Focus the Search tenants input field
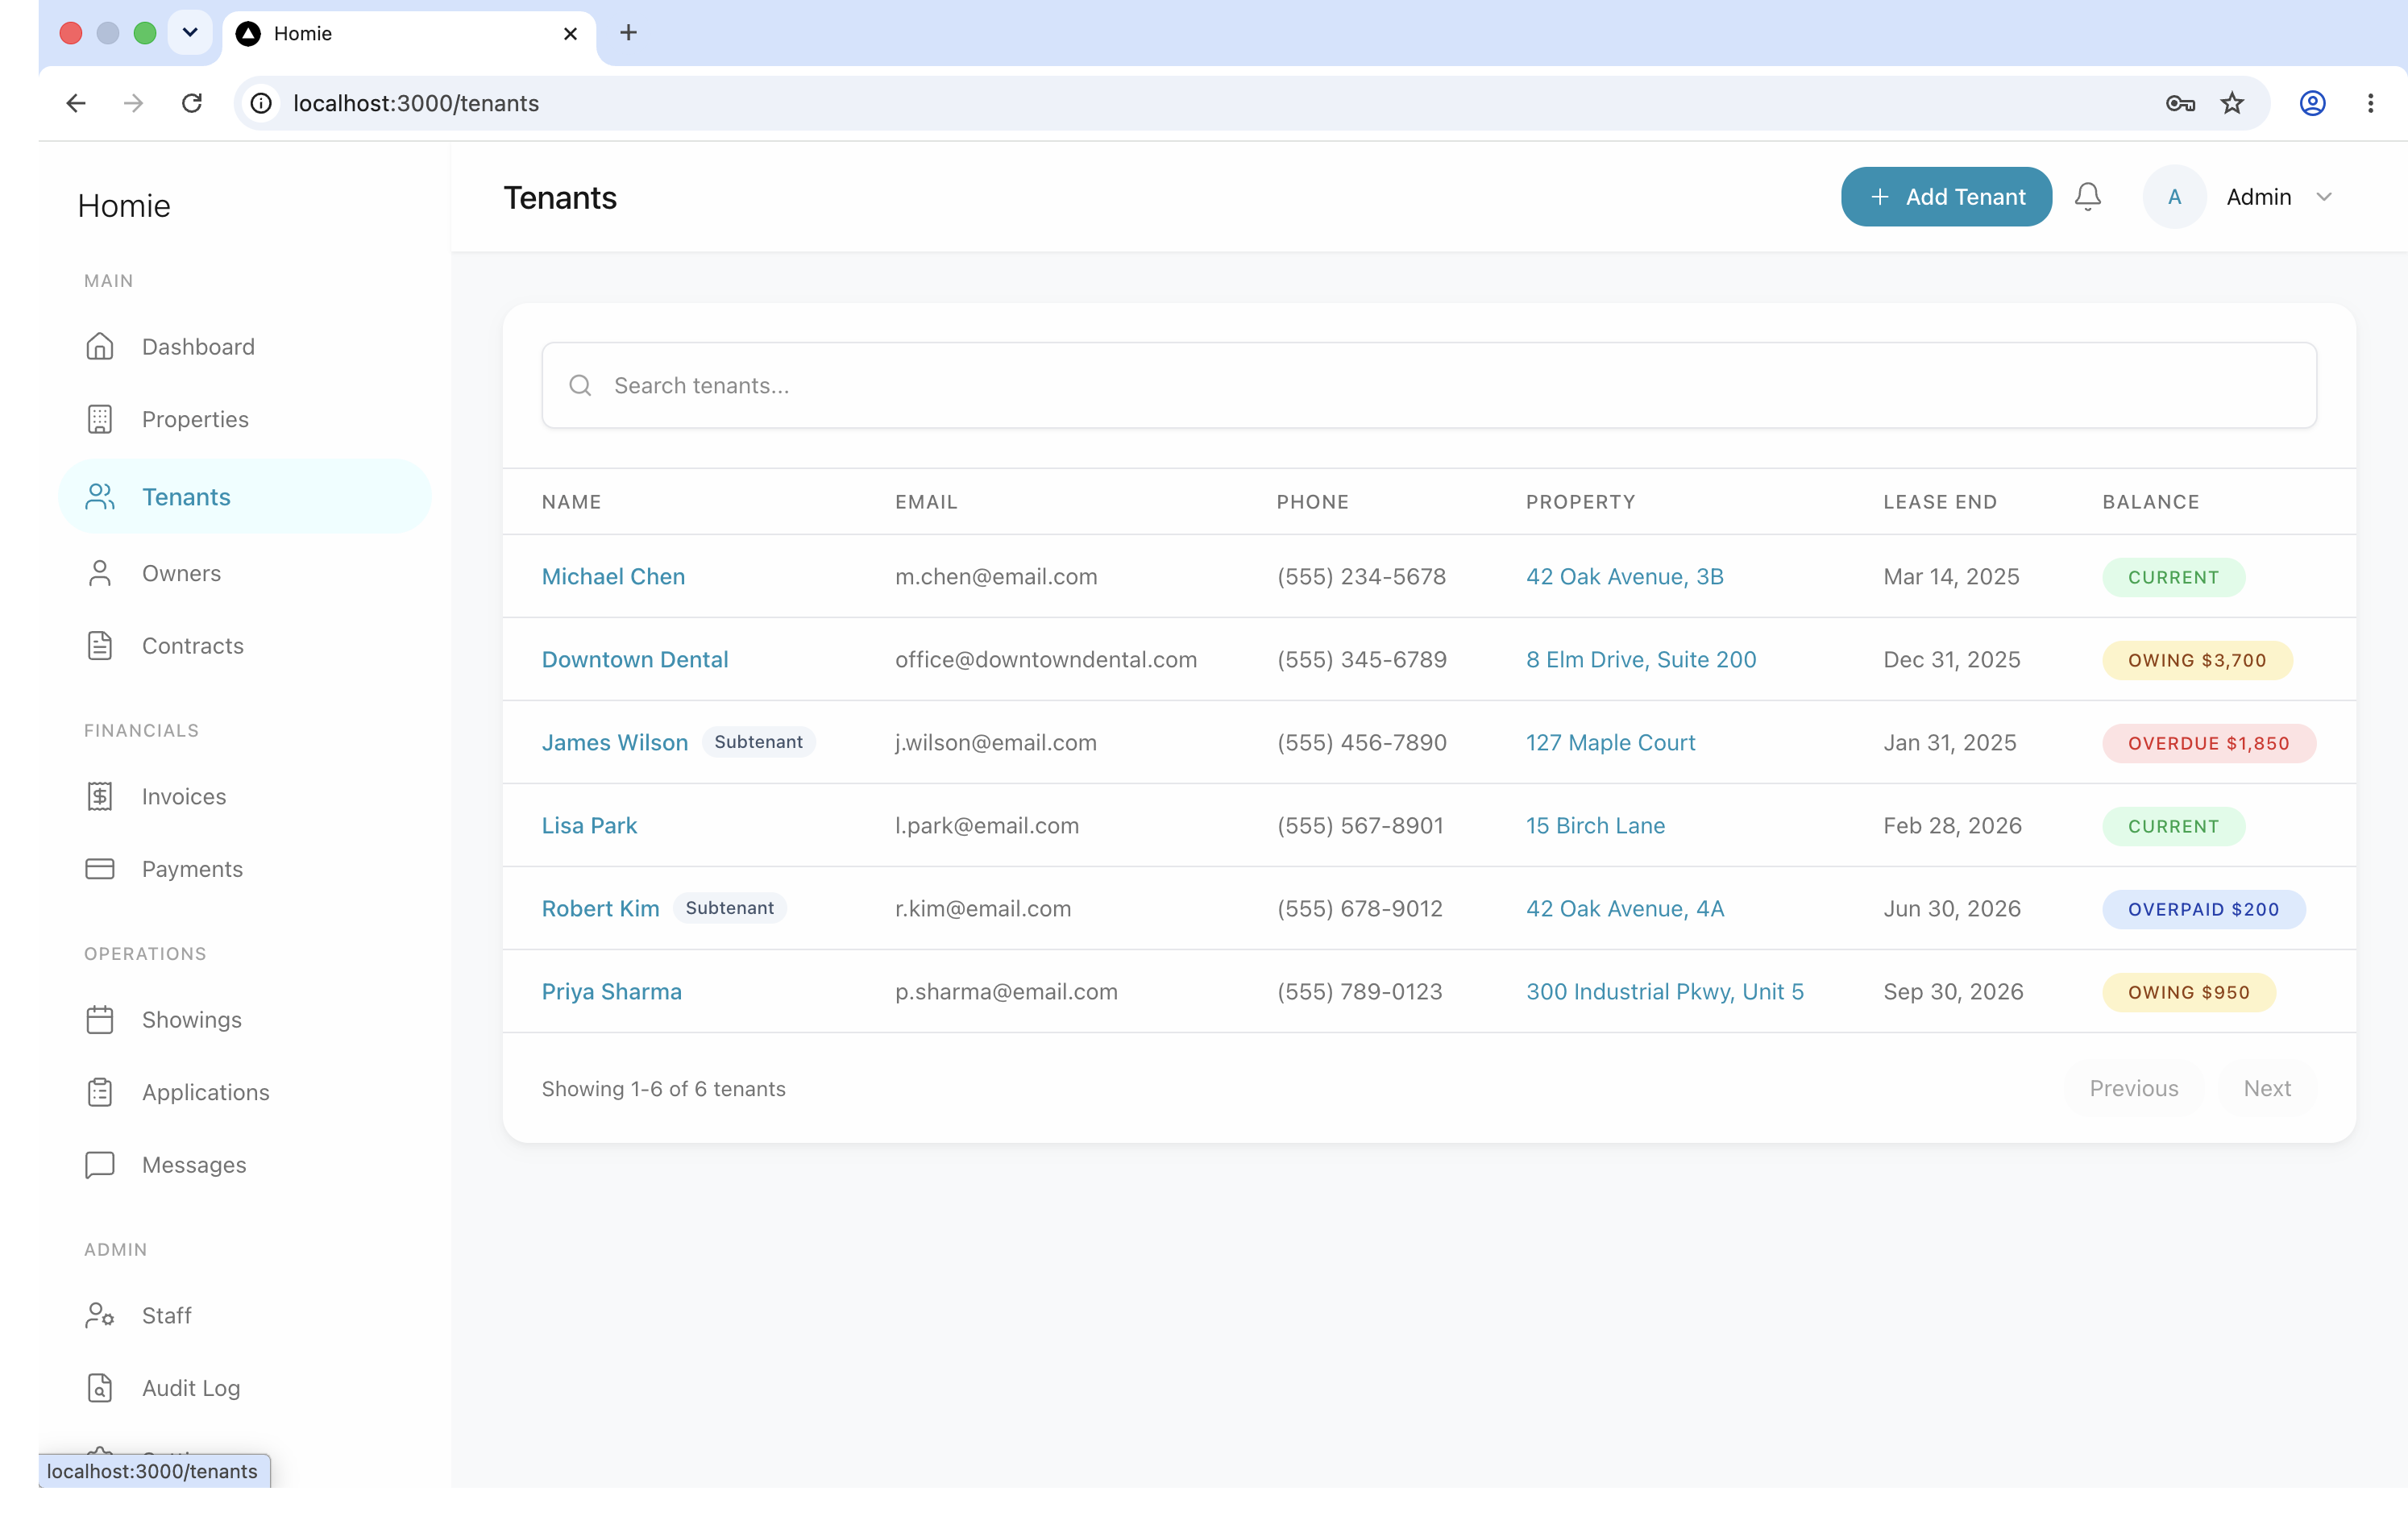Screen dimensions: 2408x1533 pos(1429,385)
